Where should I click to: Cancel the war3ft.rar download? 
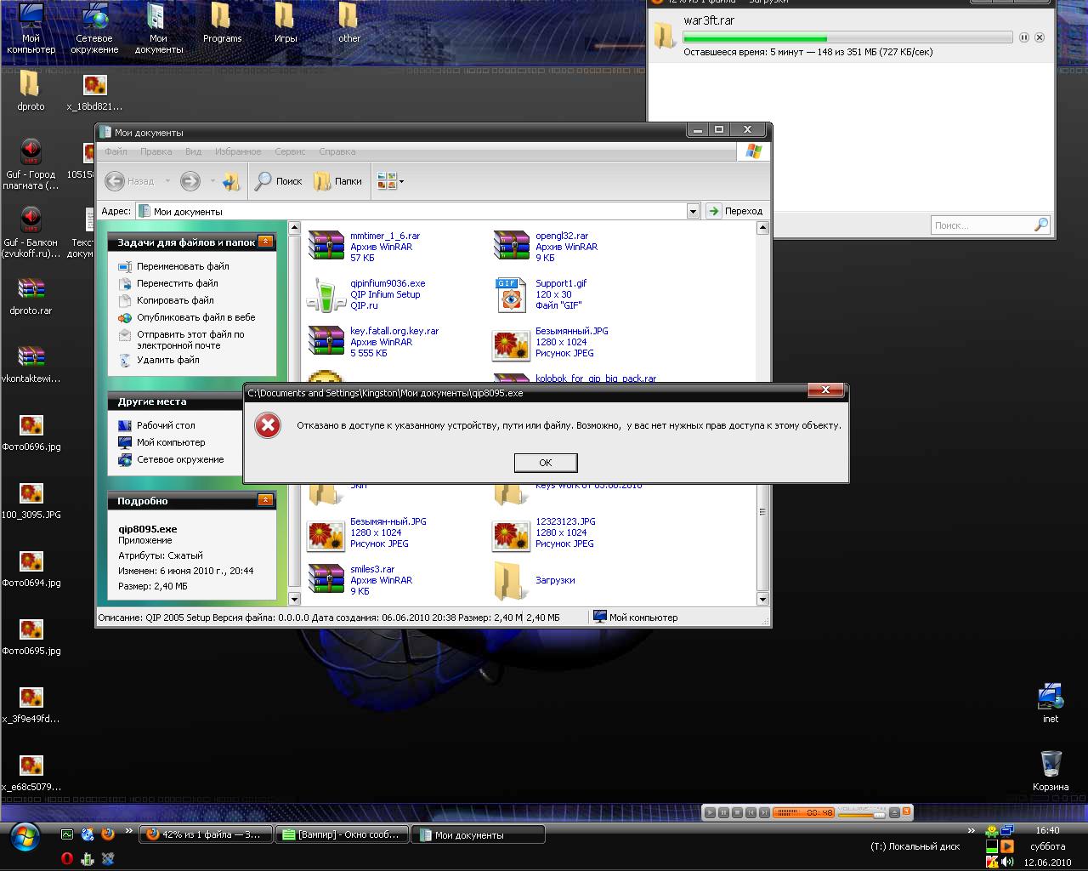(1039, 37)
